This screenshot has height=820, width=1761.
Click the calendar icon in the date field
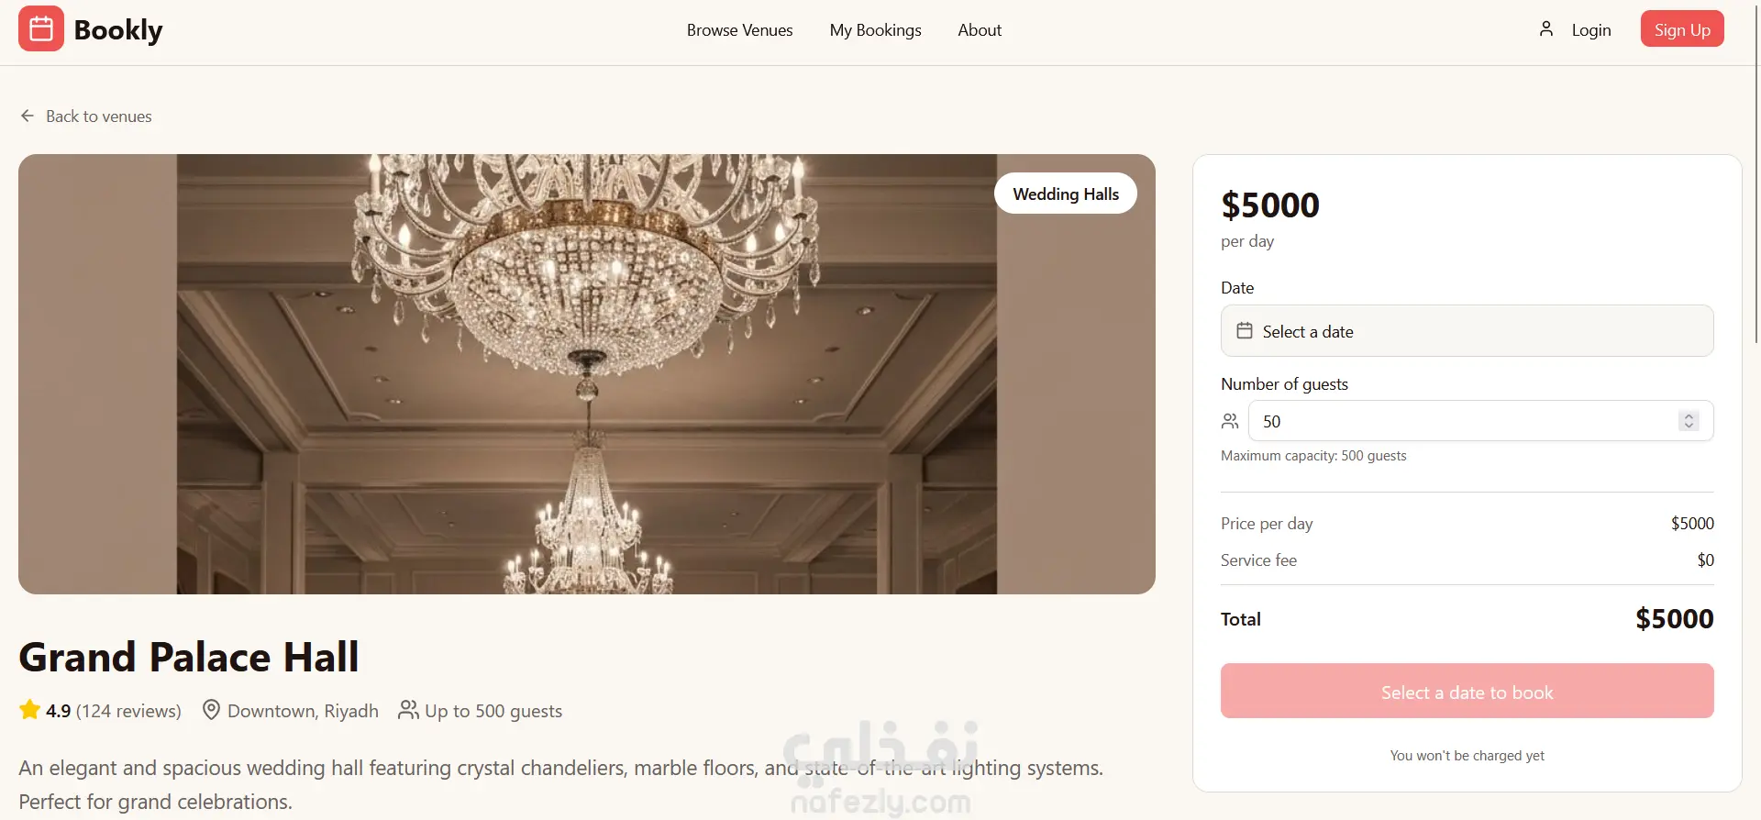point(1245,331)
